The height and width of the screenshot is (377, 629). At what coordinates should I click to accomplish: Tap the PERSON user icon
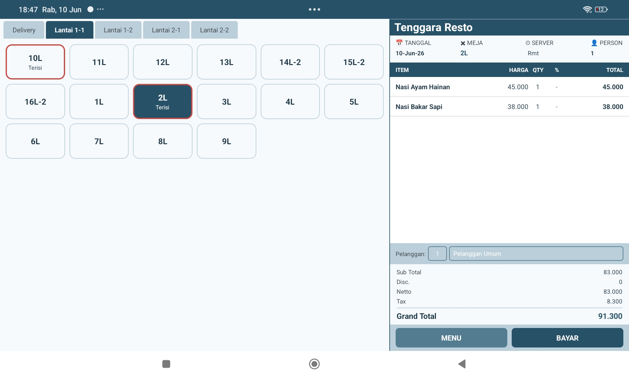[x=594, y=43]
